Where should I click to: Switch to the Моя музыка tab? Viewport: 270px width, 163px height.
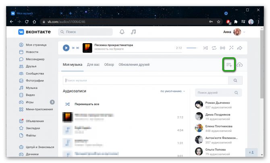pyautogui.click(x=73, y=65)
